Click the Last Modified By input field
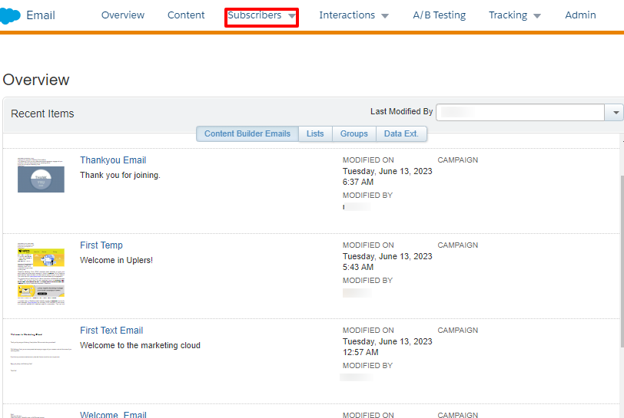Screen dimensions: 624x418 [520, 113]
